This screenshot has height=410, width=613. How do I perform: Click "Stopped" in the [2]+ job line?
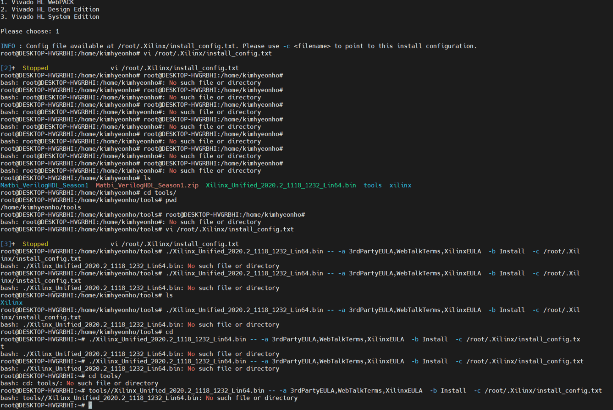point(35,68)
